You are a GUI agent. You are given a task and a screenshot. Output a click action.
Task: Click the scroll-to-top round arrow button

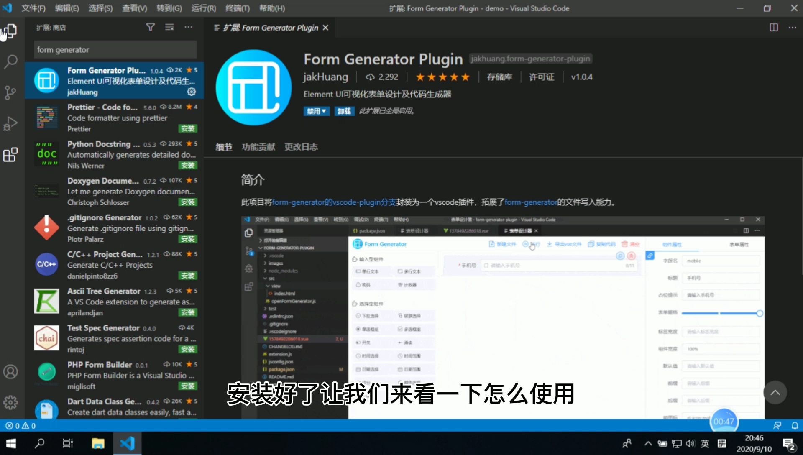pos(775,392)
